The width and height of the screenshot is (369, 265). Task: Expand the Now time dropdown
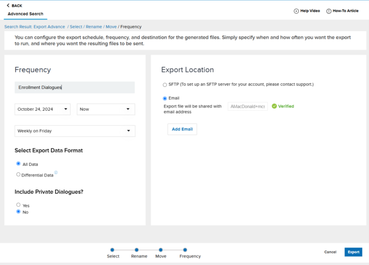click(x=106, y=109)
